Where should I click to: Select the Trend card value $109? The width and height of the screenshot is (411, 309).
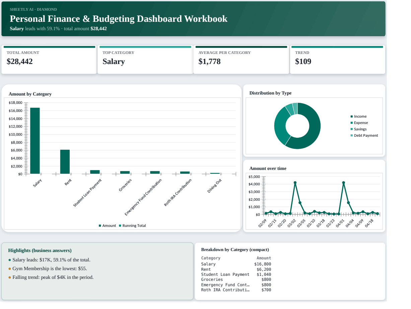click(x=303, y=61)
